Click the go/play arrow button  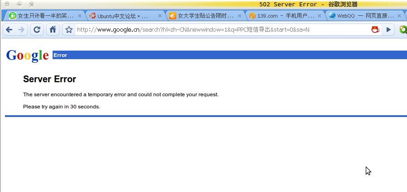click(388, 30)
